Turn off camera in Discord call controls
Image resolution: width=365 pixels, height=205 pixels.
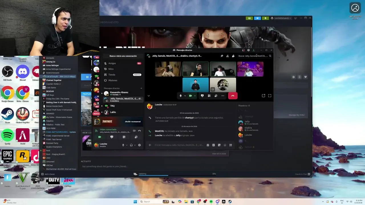[190, 96]
